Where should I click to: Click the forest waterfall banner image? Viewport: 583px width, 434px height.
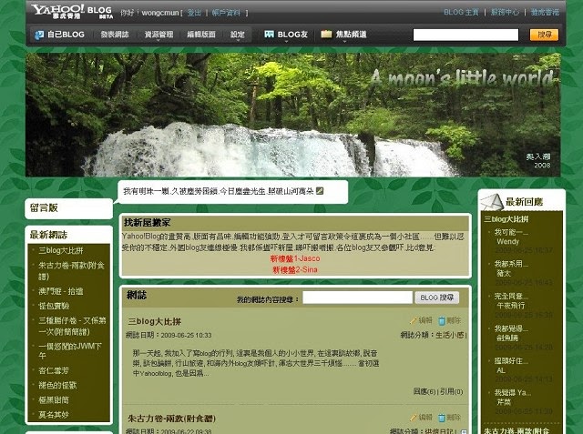[x=293, y=115]
